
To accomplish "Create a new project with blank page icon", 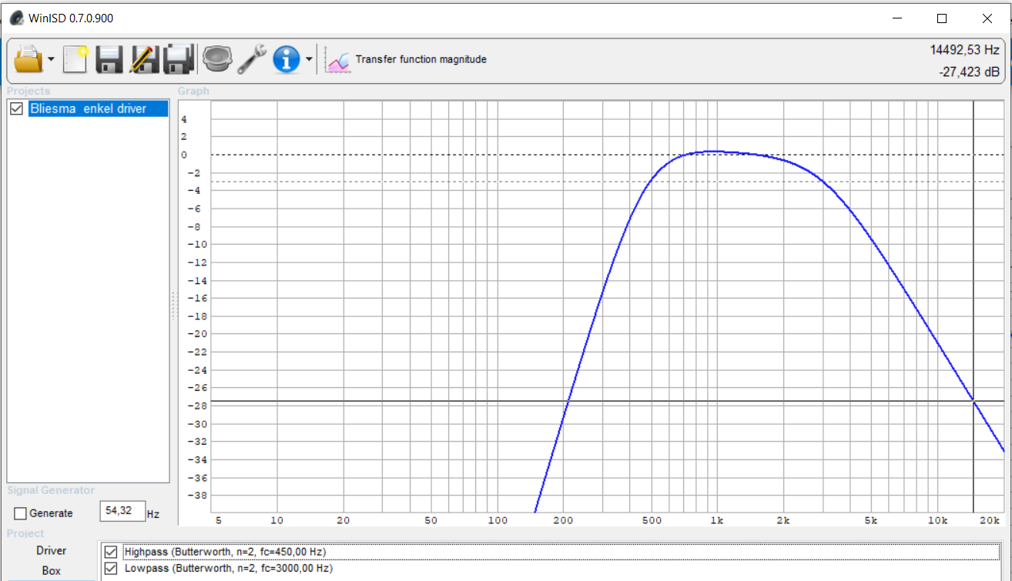I will pyautogui.click(x=75, y=59).
